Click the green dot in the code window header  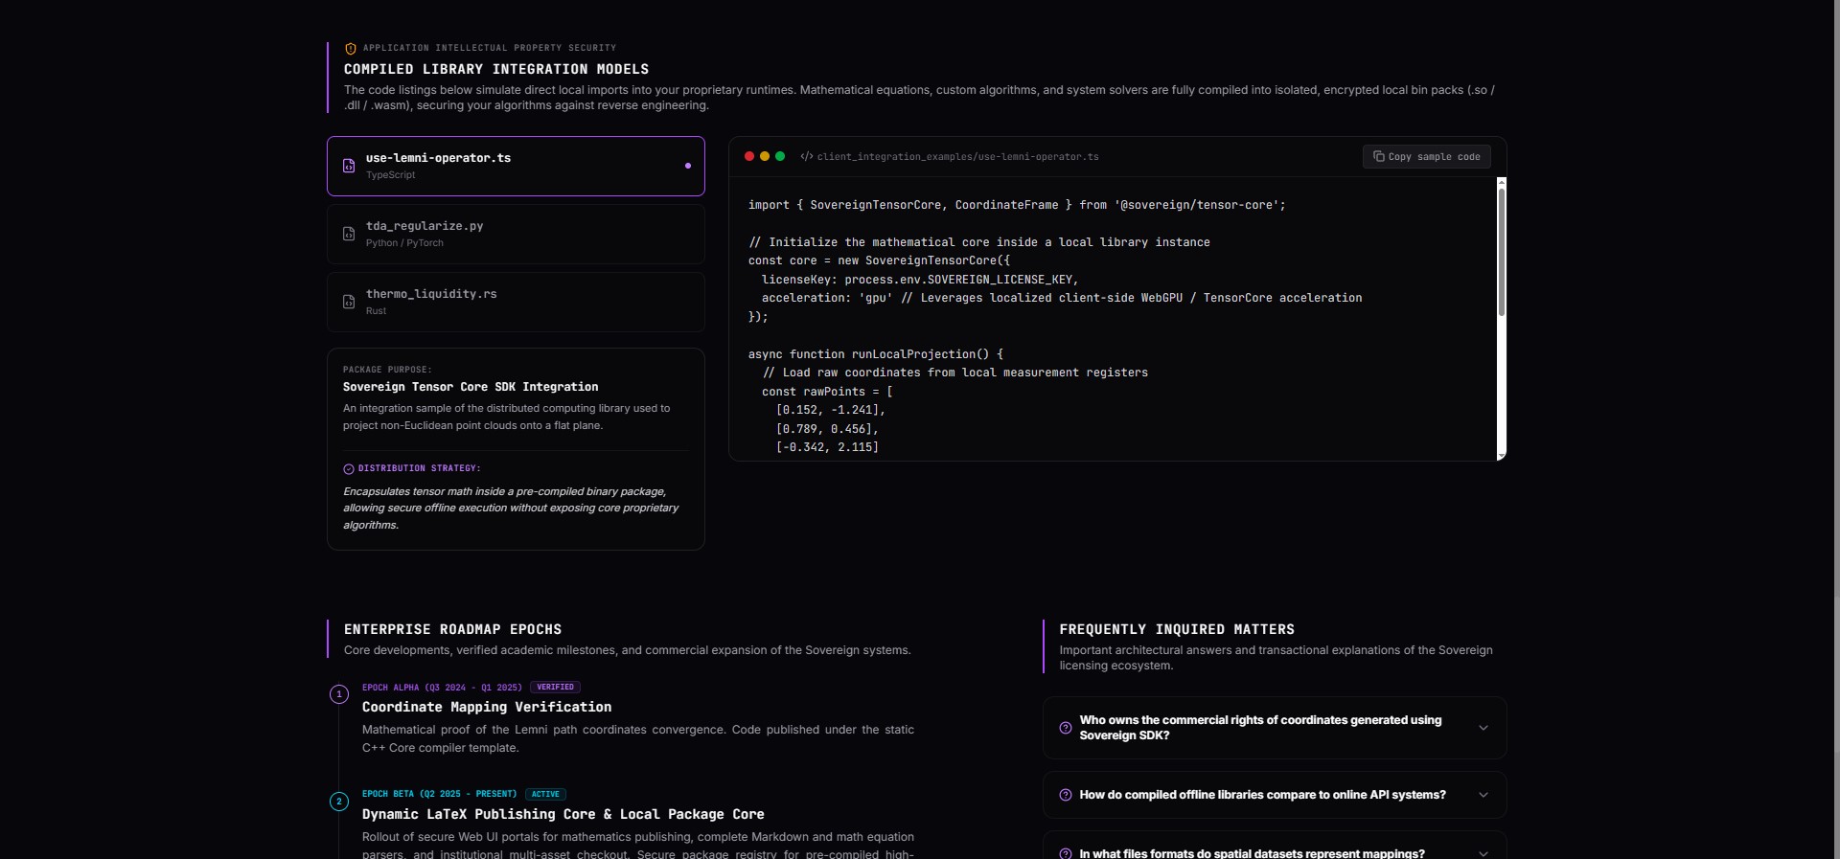(x=780, y=156)
